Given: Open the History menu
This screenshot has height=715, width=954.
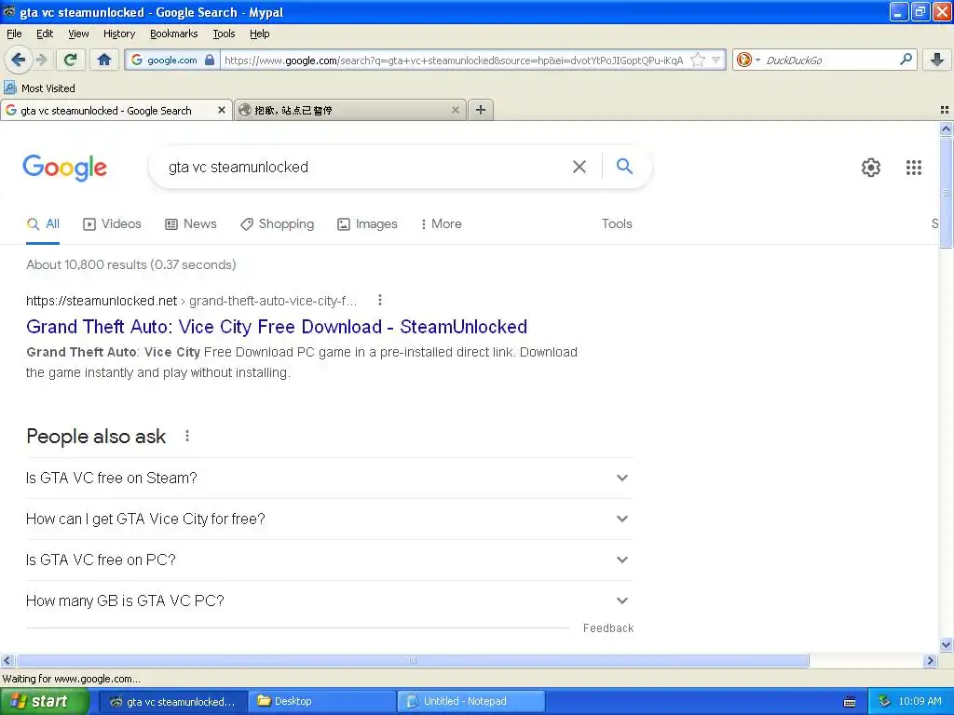Looking at the screenshot, I should pos(118,34).
